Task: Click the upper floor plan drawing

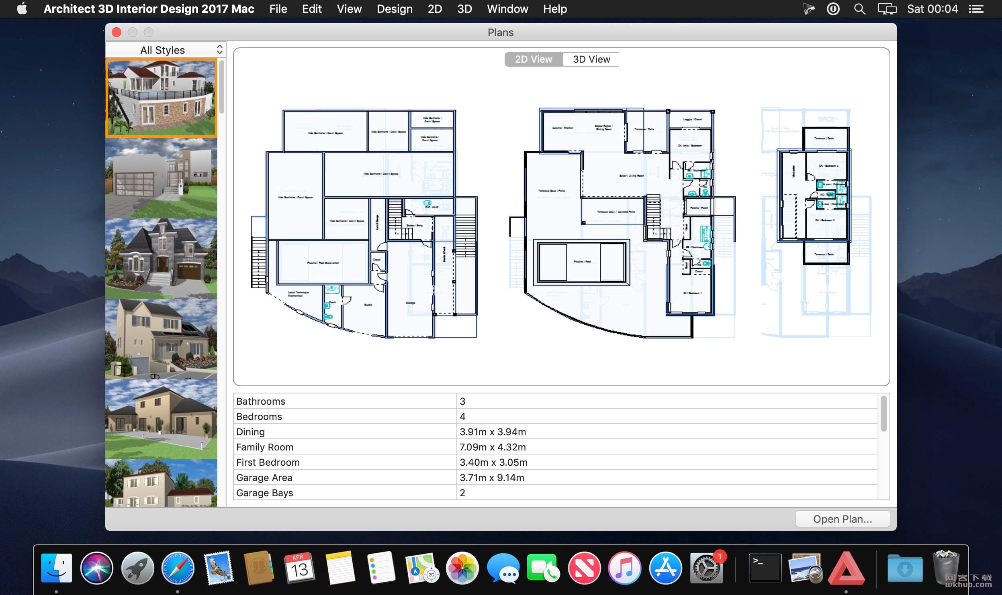Action: click(x=816, y=222)
